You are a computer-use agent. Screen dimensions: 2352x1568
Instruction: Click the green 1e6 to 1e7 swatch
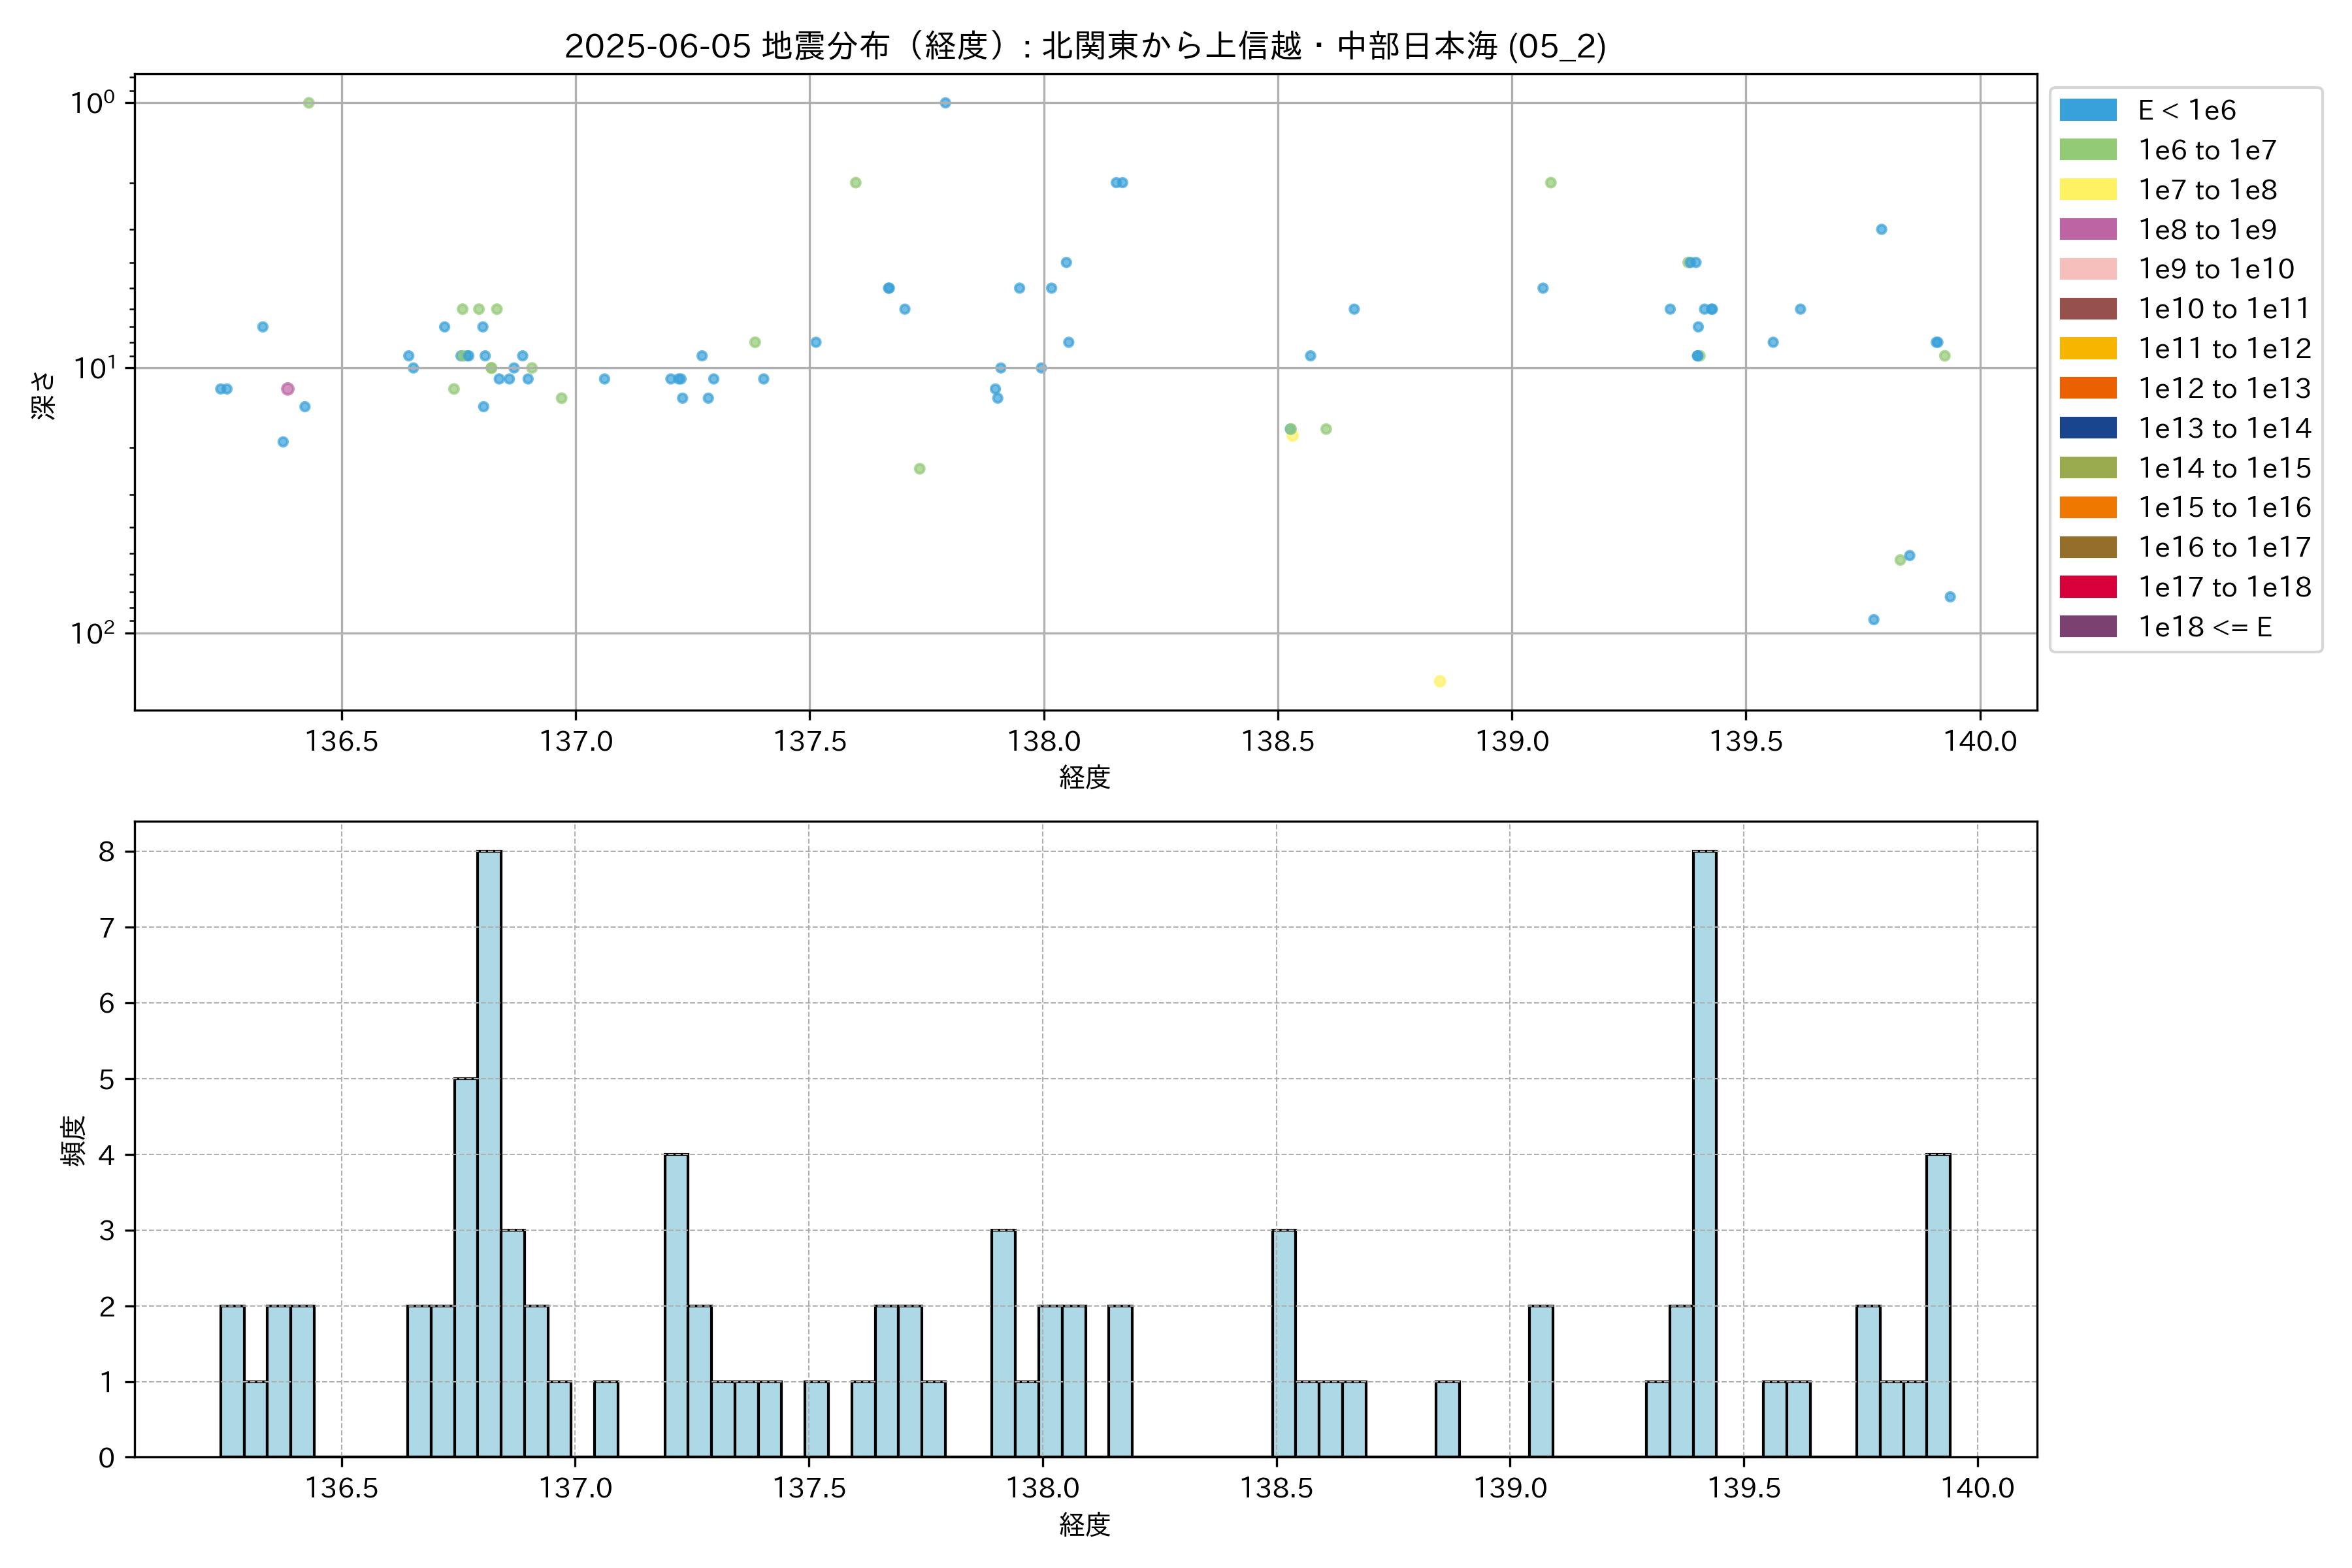pyautogui.click(x=2087, y=150)
